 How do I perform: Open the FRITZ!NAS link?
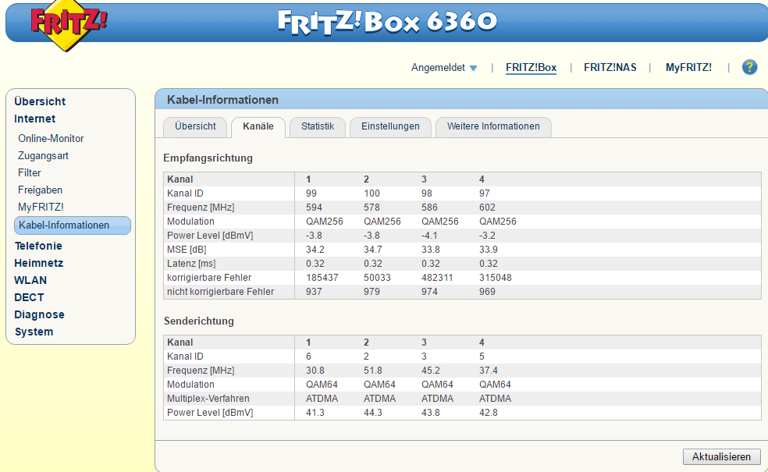610,68
